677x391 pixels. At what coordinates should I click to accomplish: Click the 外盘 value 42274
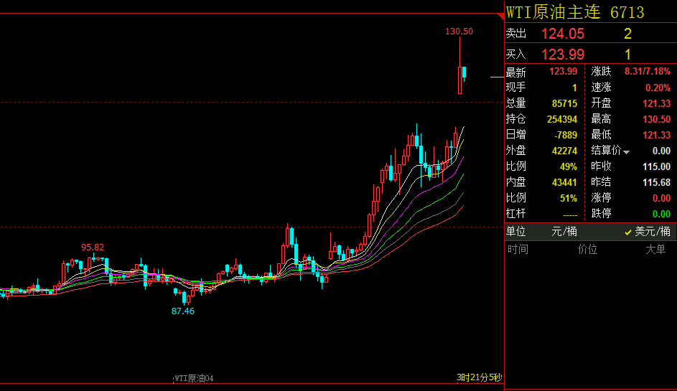[x=564, y=151]
